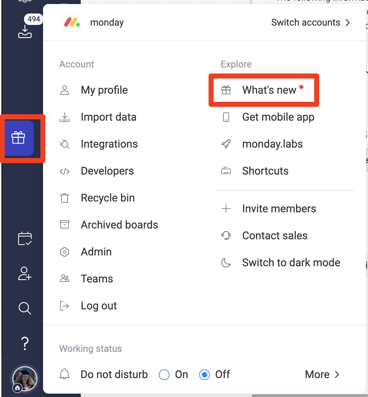Expand the More chevron arrow
Screen dimensions: 368x397
point(337,374)
